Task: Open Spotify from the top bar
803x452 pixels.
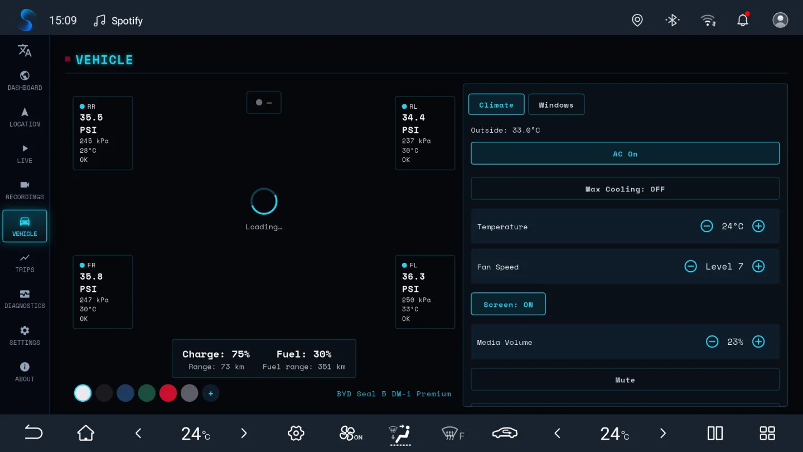Action: [118, 21]
